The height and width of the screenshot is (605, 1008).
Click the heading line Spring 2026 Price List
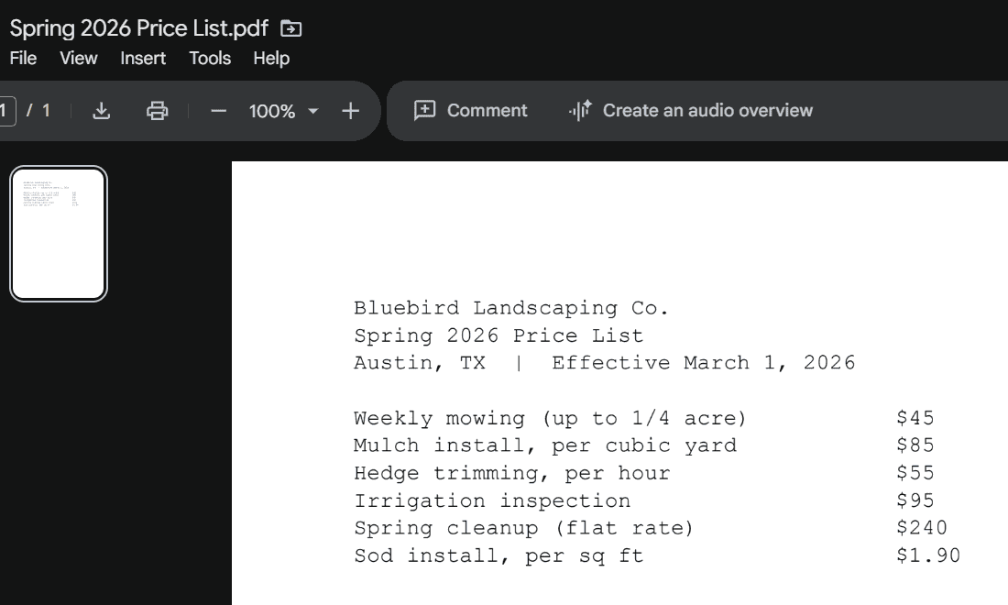[x=499, y=335]
